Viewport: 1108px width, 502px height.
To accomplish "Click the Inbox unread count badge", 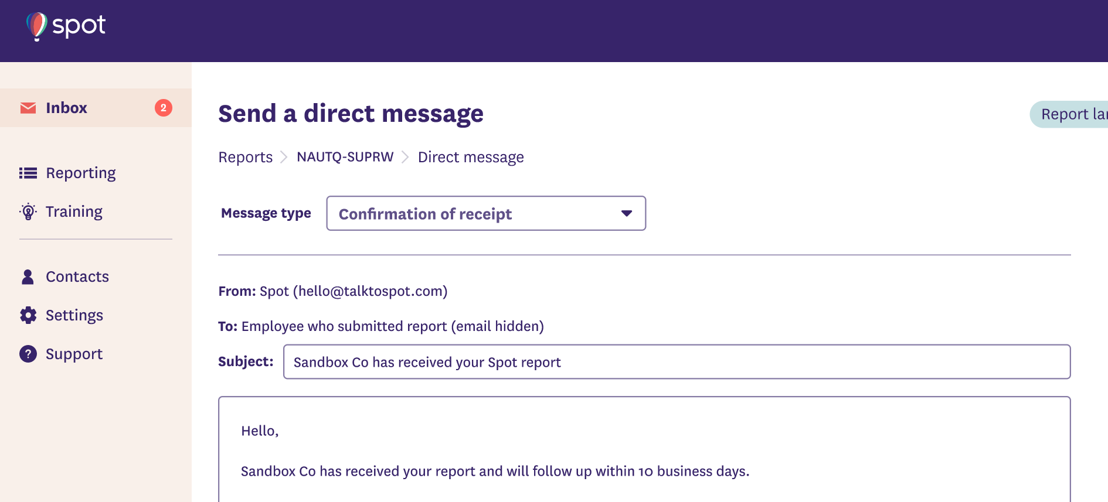I will (x=163, y=108).
